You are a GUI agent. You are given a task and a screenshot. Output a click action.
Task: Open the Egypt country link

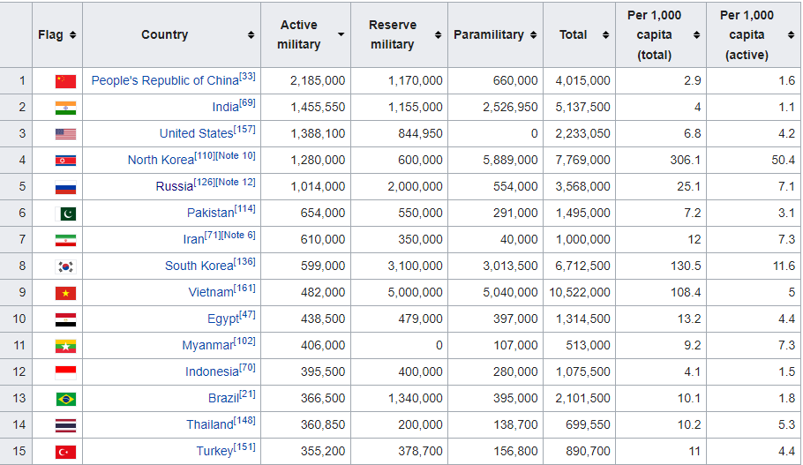[x=223, y=319]
